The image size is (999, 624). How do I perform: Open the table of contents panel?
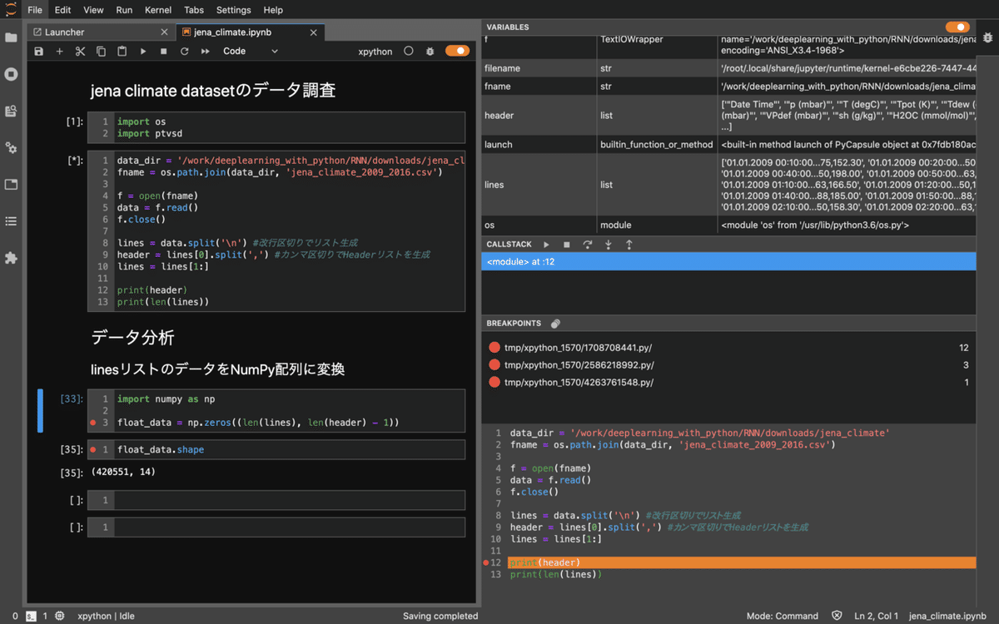[x=10, y=221]
